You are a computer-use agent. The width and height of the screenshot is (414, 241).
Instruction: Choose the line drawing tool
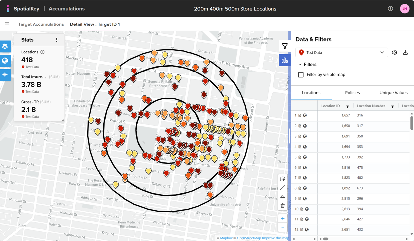pos(283,188)
